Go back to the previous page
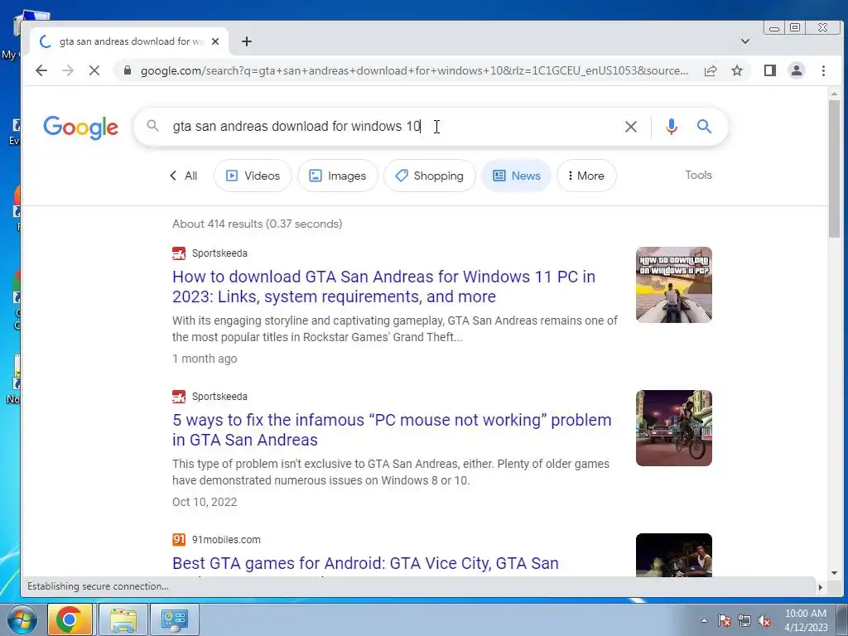Screen dimensions: 848x636 (x=41, y=70)
